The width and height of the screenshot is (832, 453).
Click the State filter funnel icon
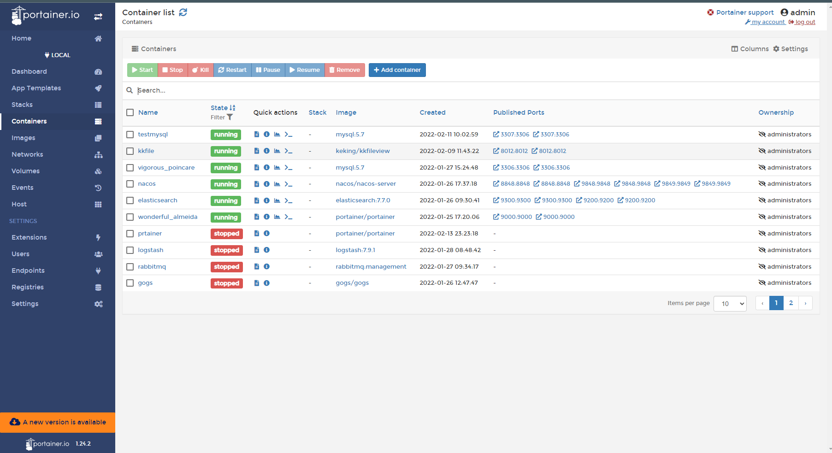click(230, 118)
